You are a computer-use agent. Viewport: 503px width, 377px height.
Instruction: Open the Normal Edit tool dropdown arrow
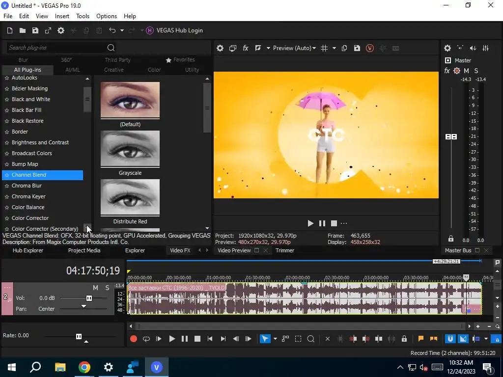(275, 339)
